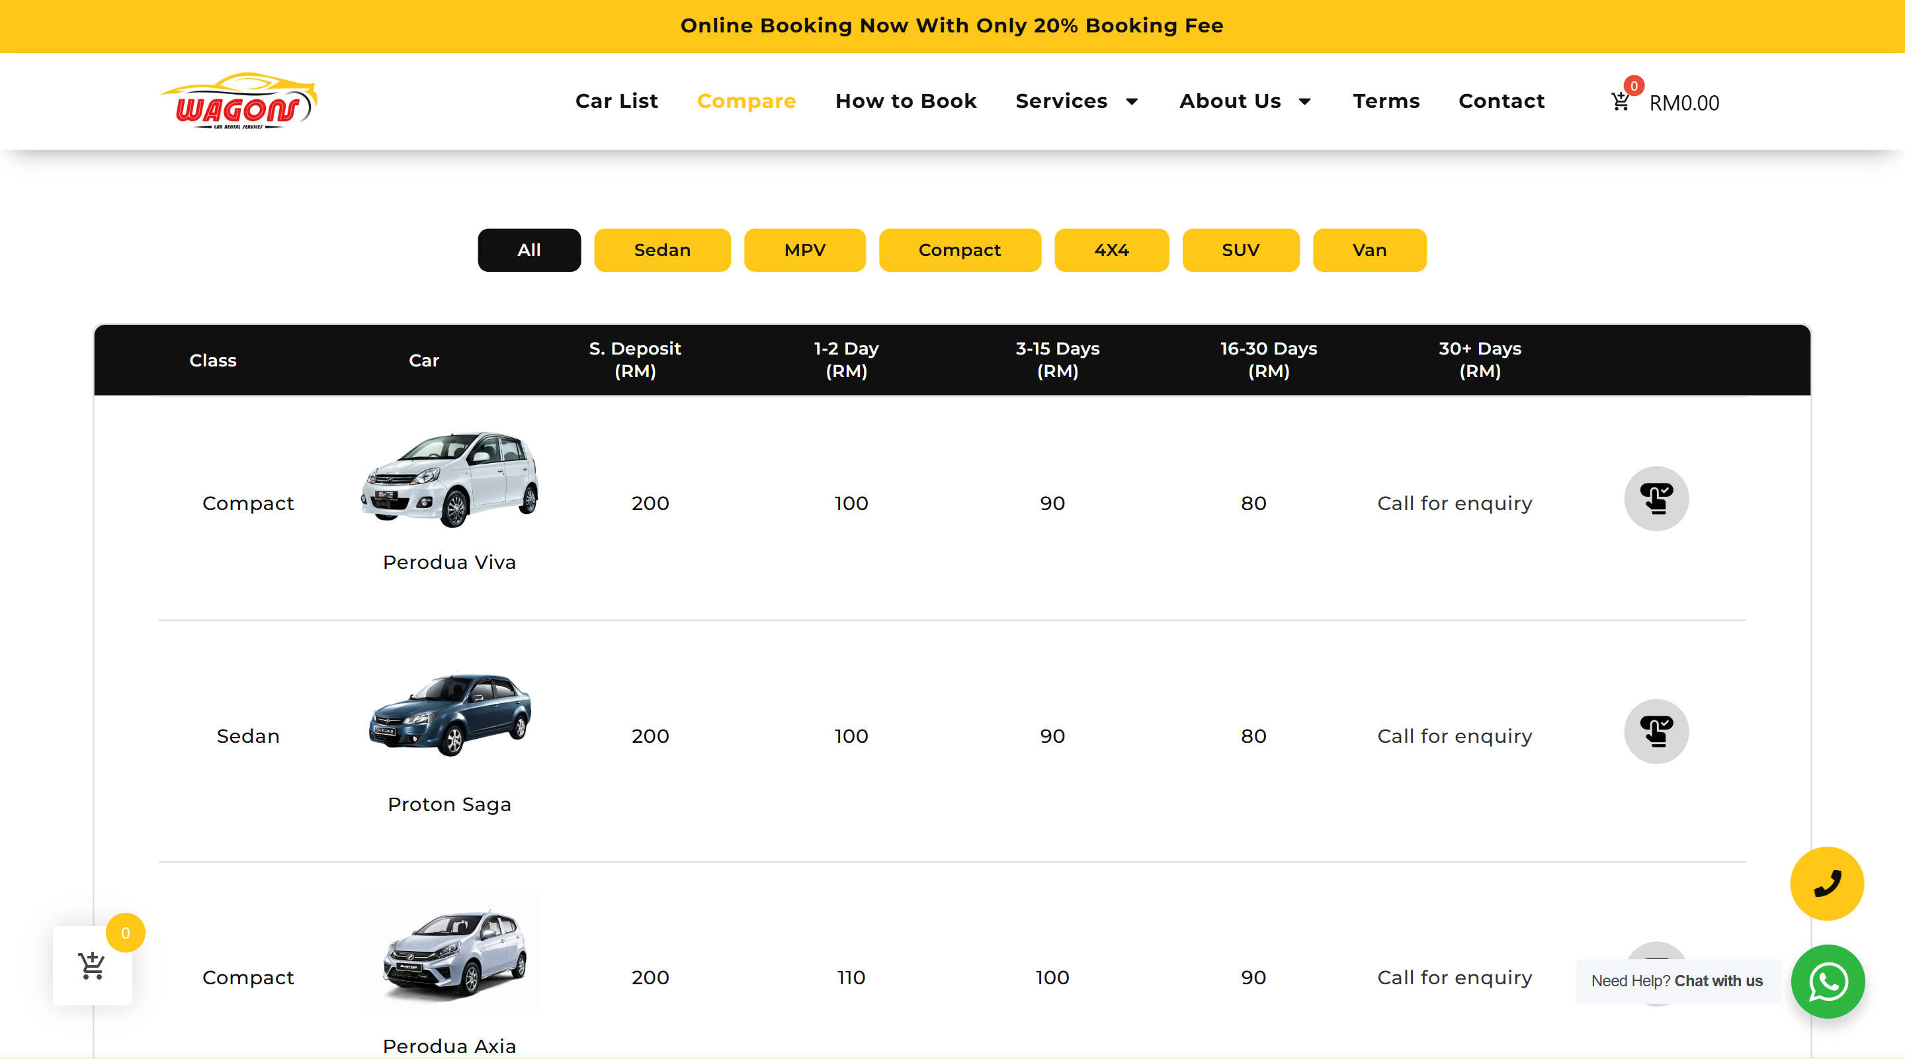Click the Proton Saga car image
This screenshot has height=1059, width=1905.
[x=450, y=714]
